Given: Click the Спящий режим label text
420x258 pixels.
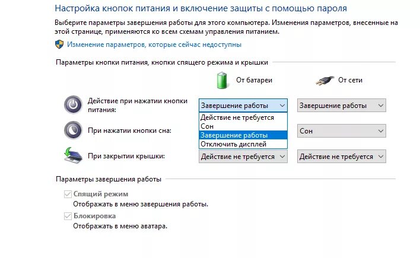Looking at the screenshot, I should point(101,194).
